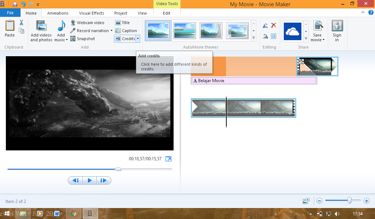Click Add videos and photos
The width and height of the screenshot is (375, 219).
point(41,31)
